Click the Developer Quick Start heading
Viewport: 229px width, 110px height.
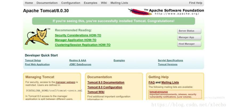coord(41,55)
